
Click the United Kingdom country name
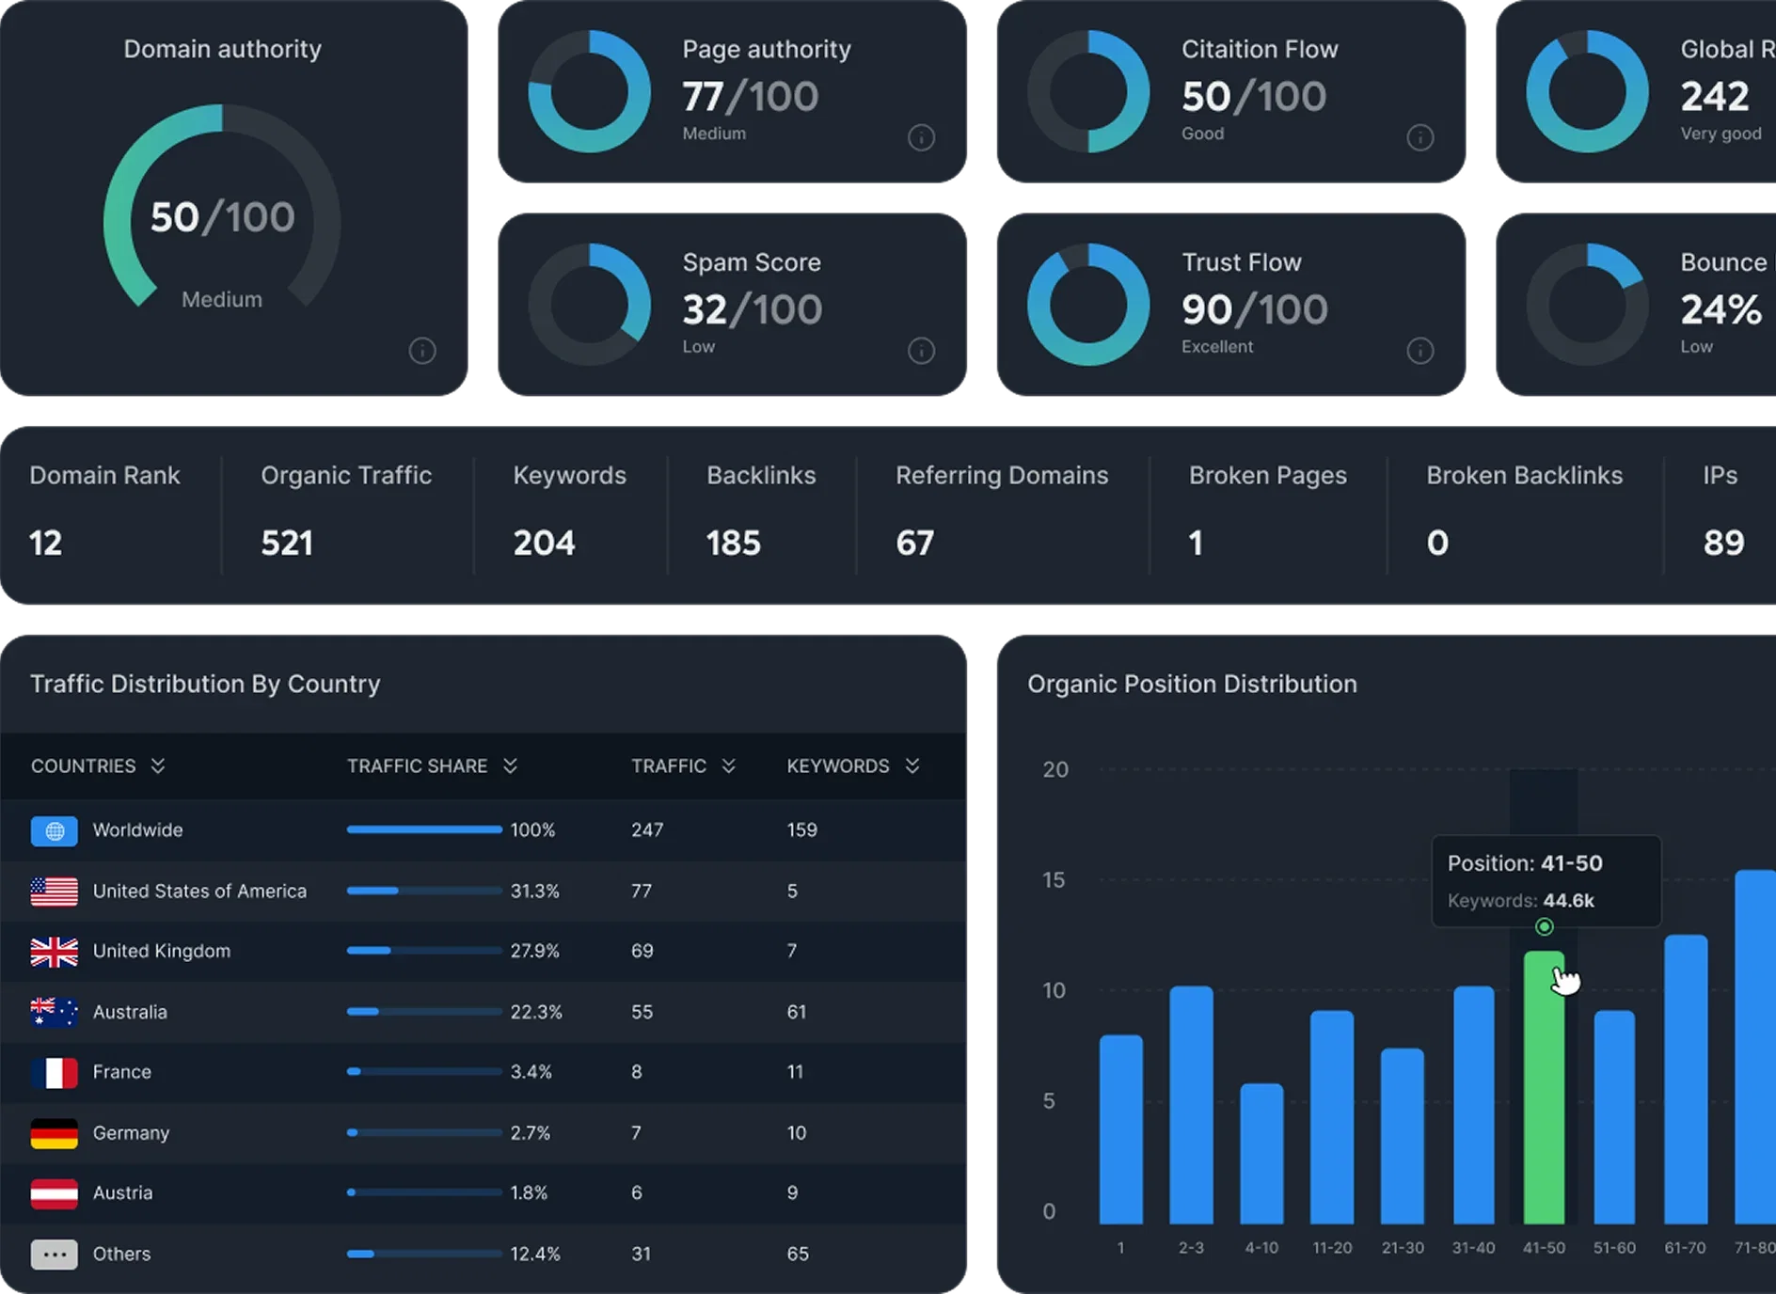click(162, 951)
